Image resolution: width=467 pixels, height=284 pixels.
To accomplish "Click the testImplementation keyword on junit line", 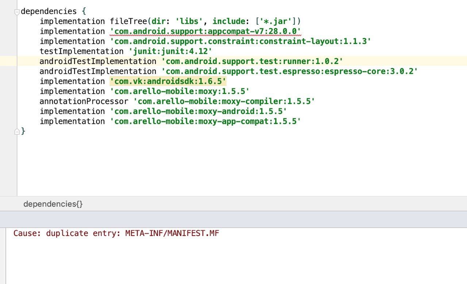I will tap(82, 51).
